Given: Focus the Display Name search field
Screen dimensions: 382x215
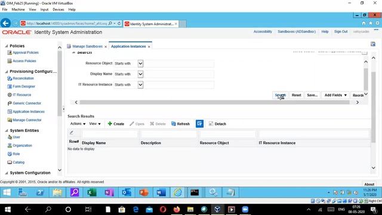Looking at the screenshot, I should coord(179,74).
